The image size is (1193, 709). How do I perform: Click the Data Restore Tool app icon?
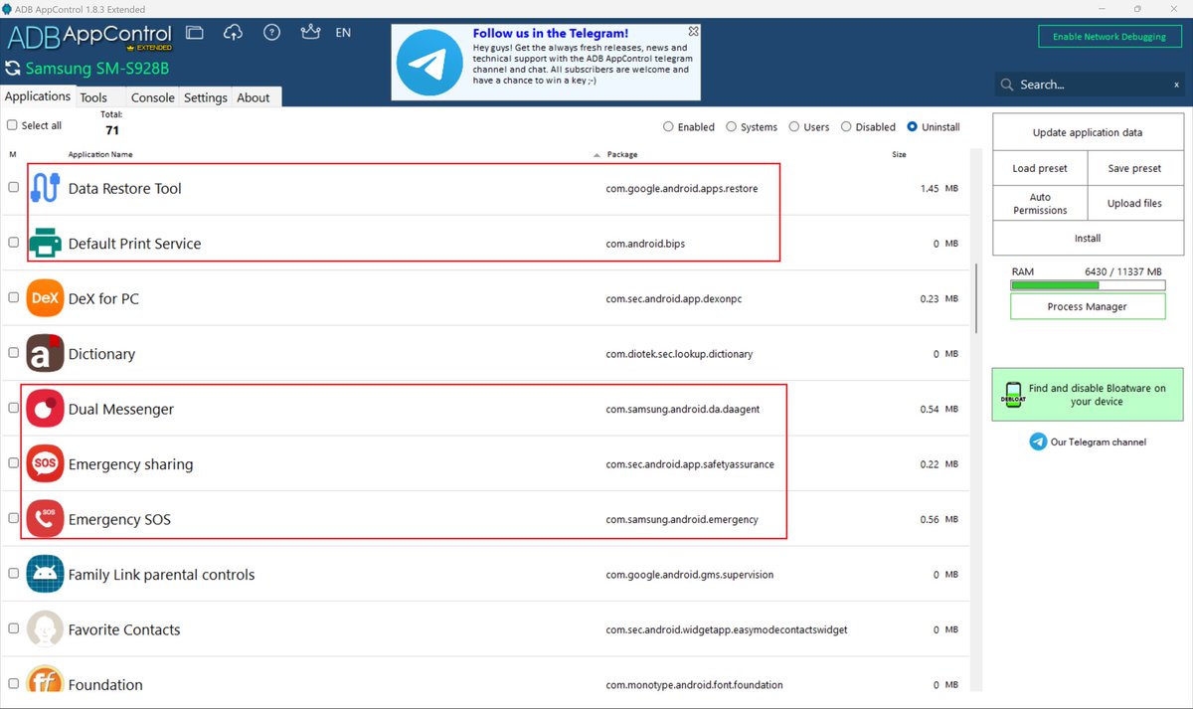point(45,188)
